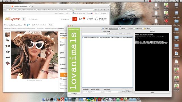The width and height of the screenshot is (182, 102).
Task: Open the alify application menu
Action: click(7, 1)
